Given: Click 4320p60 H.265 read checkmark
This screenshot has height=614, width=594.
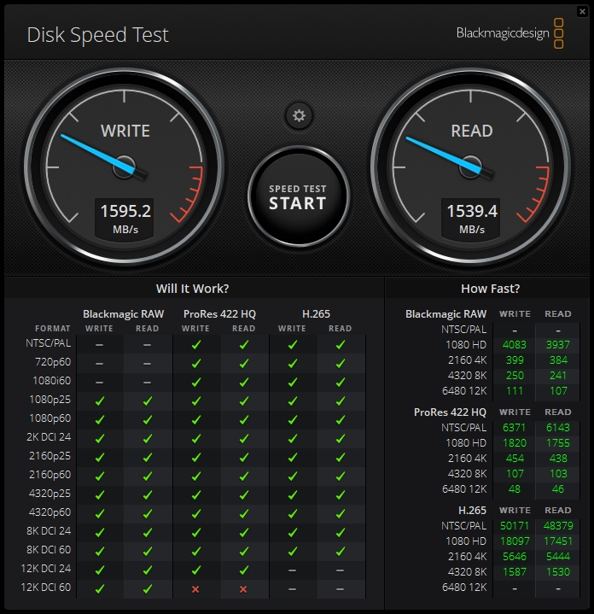Looking at the screenshot, I should [341, 513].
